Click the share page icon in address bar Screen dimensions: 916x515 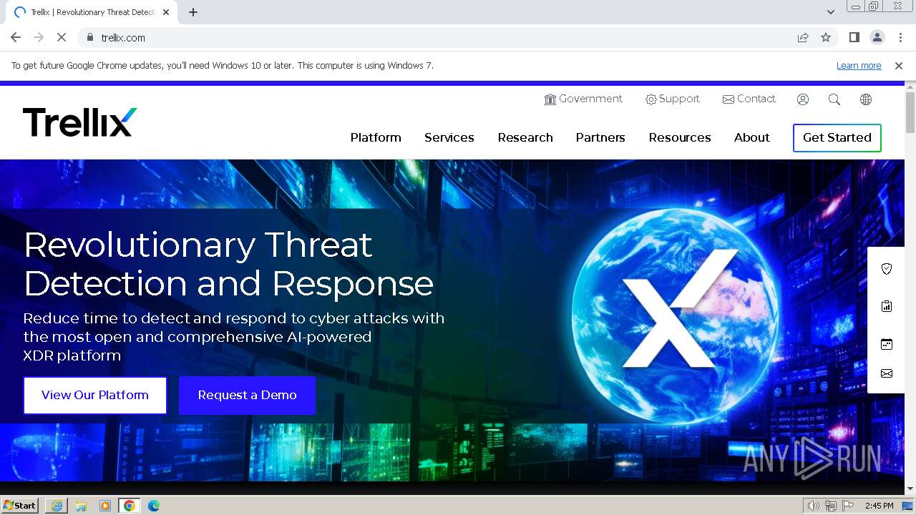coord(803,38)
